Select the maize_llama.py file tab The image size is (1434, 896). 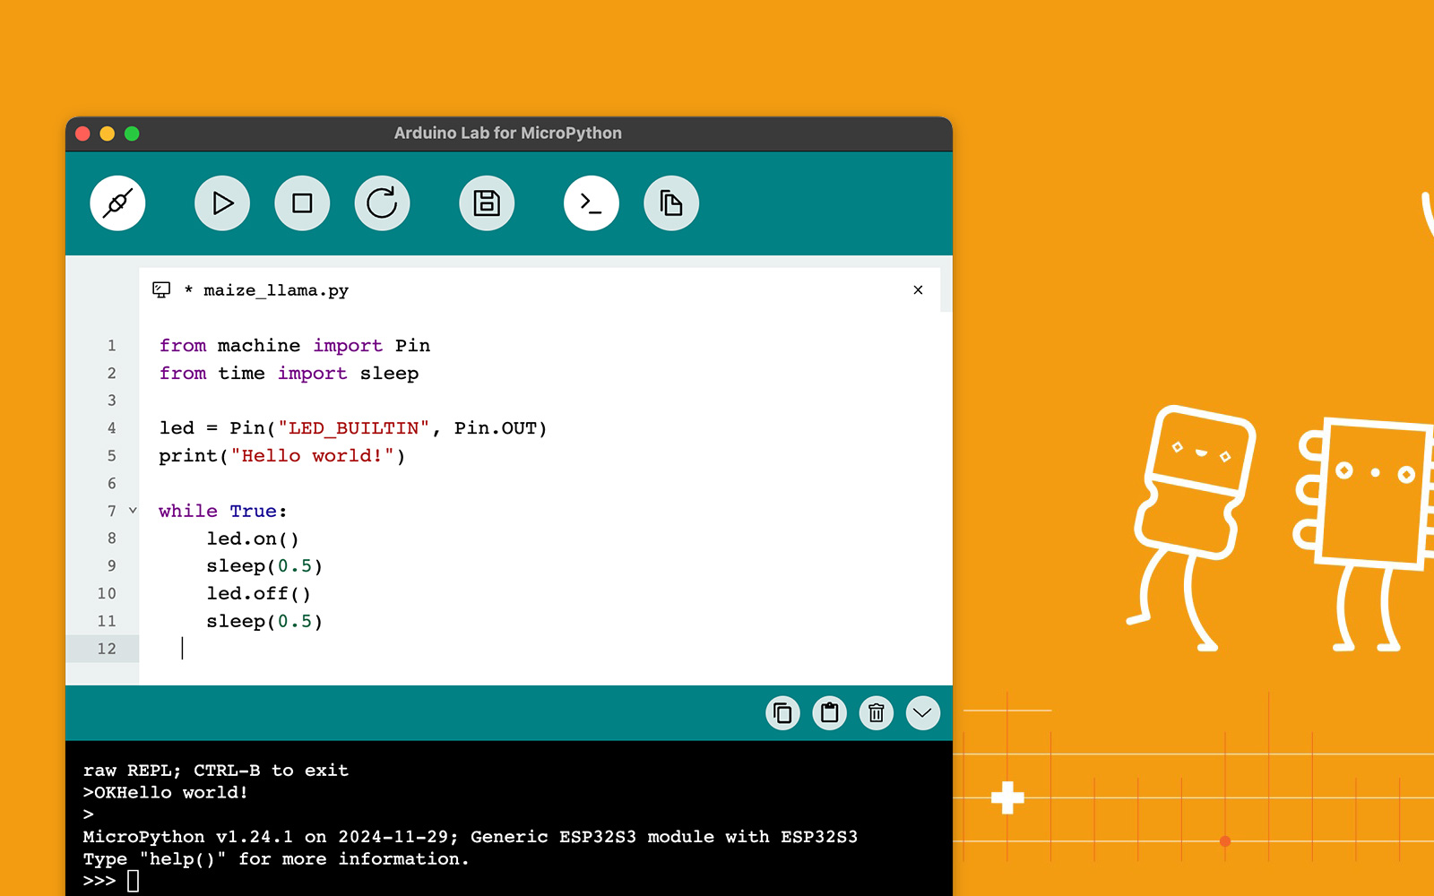tap(540, 289)
